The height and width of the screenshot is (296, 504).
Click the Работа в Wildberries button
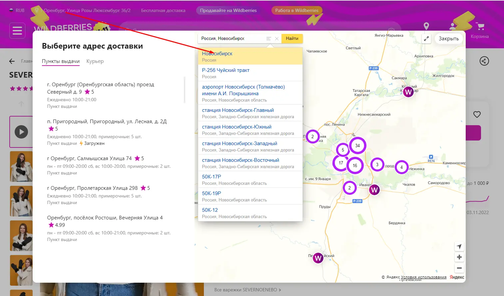297,10
